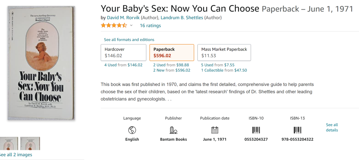Open the Landrum B. Shettles author link
359x161 pixels.
[181, 18]
